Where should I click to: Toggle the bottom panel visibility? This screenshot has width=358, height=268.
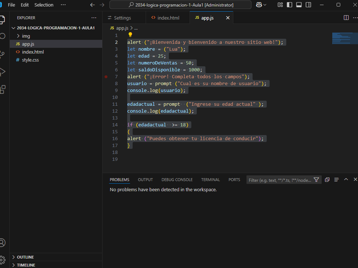point(299,5)
